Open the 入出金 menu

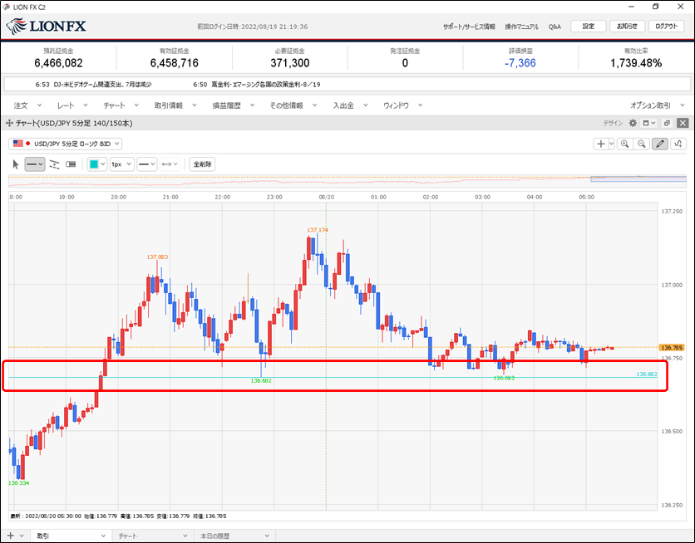(350, 105)
